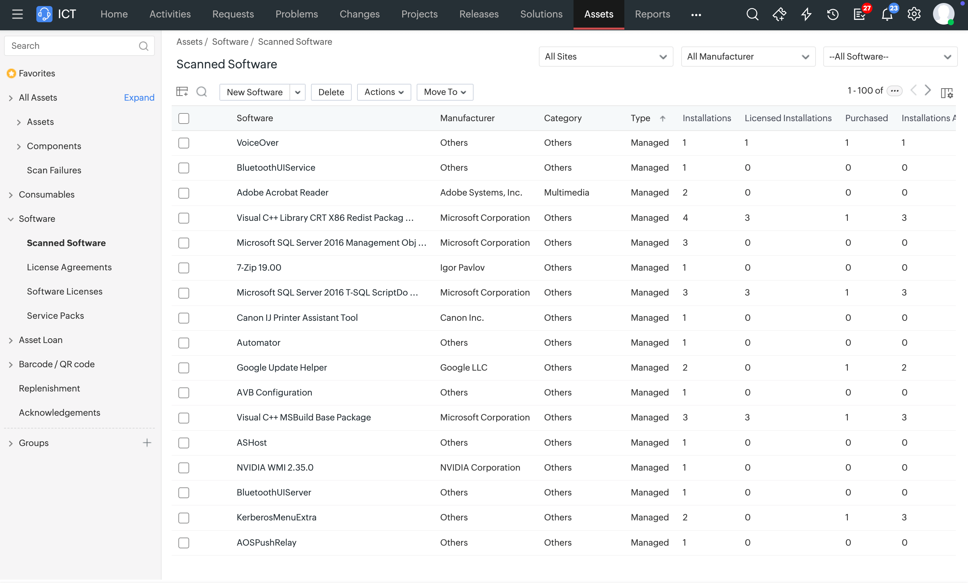This screenshot has width=968, height=583.
Task: Open the All Sites dropdown
Action: click(x=606, y=57)
